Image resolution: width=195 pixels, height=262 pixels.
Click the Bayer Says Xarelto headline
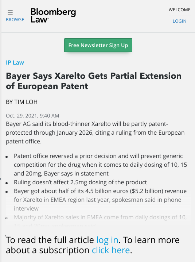click(94, 81)
